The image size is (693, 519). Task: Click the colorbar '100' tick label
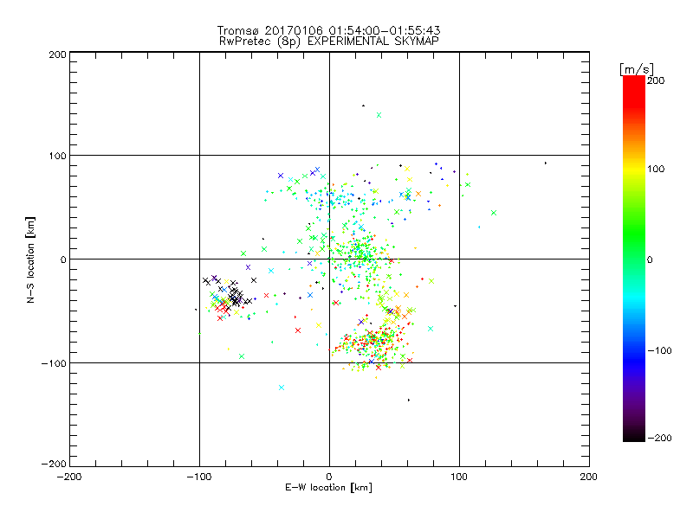[656, 169]
